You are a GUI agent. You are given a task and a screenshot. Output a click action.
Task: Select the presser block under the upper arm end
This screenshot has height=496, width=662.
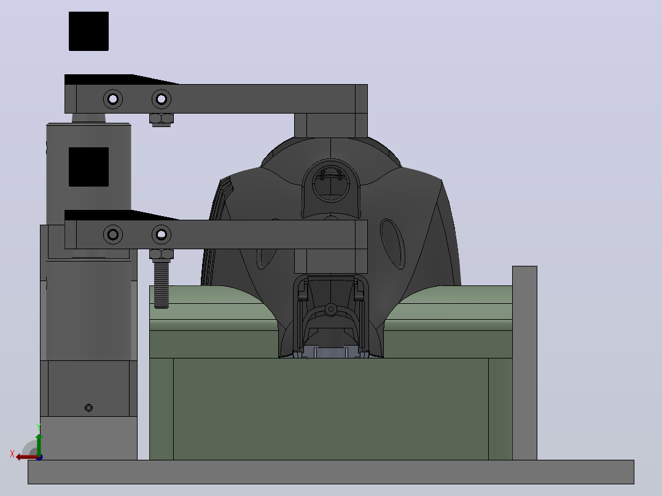(x=331, y=125)
